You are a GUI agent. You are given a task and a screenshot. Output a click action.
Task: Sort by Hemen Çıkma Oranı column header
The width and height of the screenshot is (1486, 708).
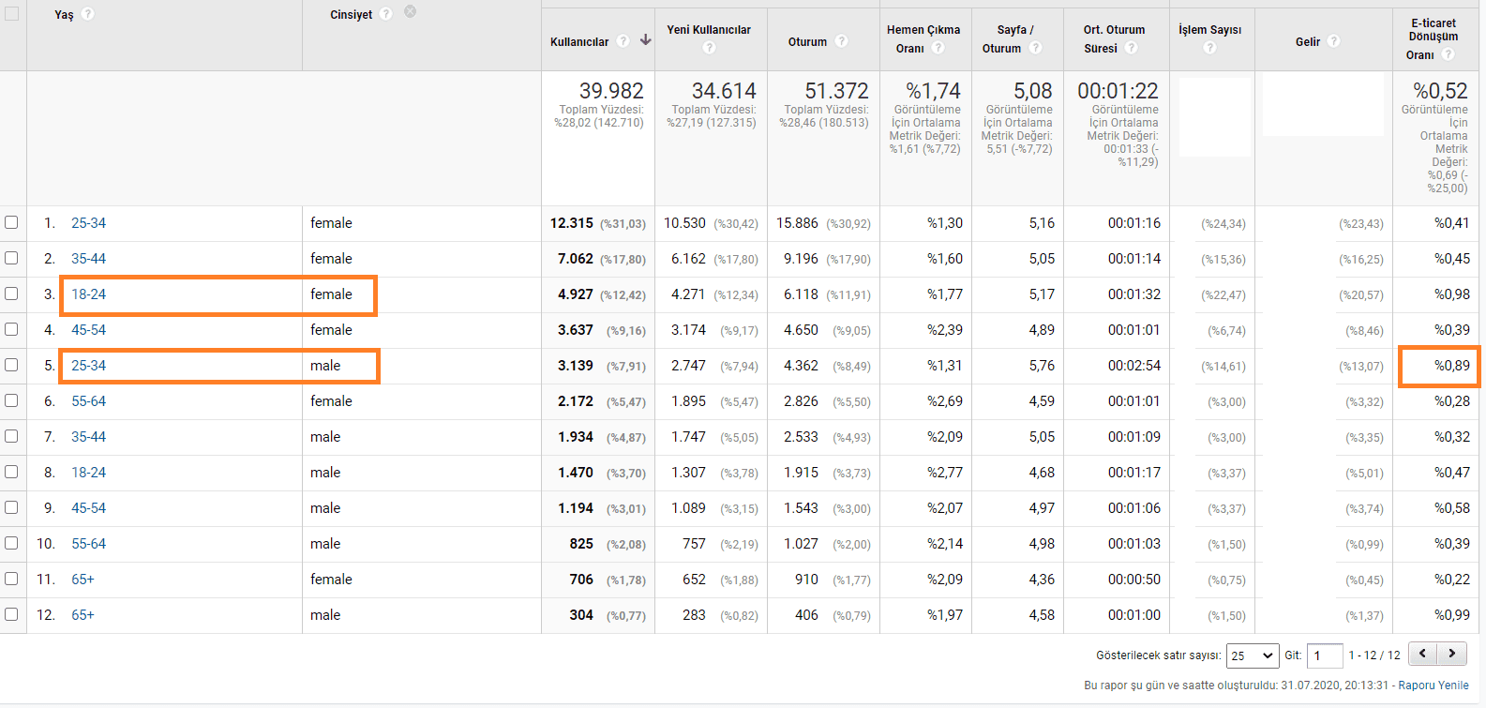[x=923, y=30]
